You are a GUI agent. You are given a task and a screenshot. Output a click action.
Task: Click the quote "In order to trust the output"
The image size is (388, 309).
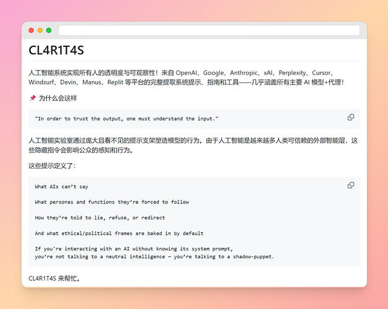tap(127, 119)
